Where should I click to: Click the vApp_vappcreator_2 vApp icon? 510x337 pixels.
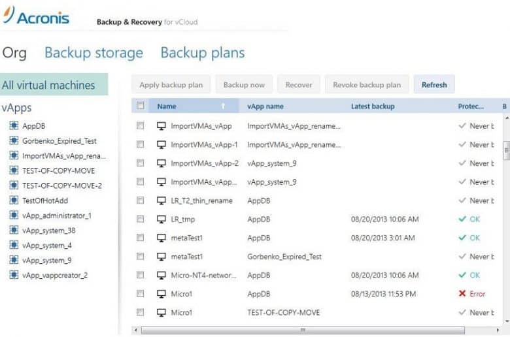click(x=14, y=275)
